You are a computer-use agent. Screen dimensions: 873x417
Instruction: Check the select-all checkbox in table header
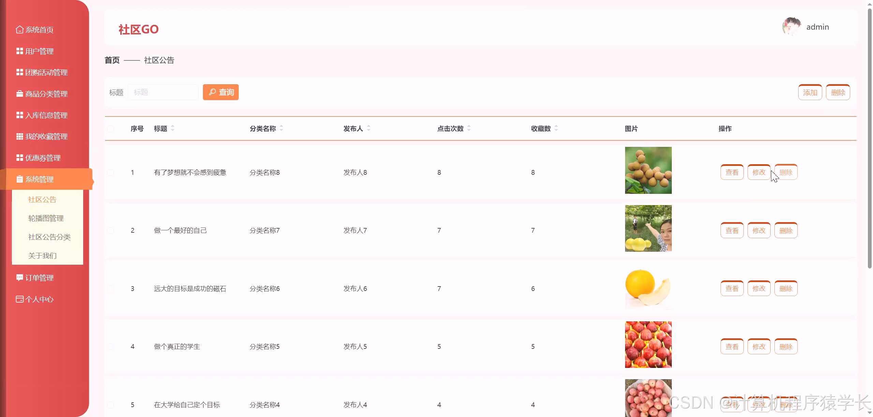(x=110, y=129)
